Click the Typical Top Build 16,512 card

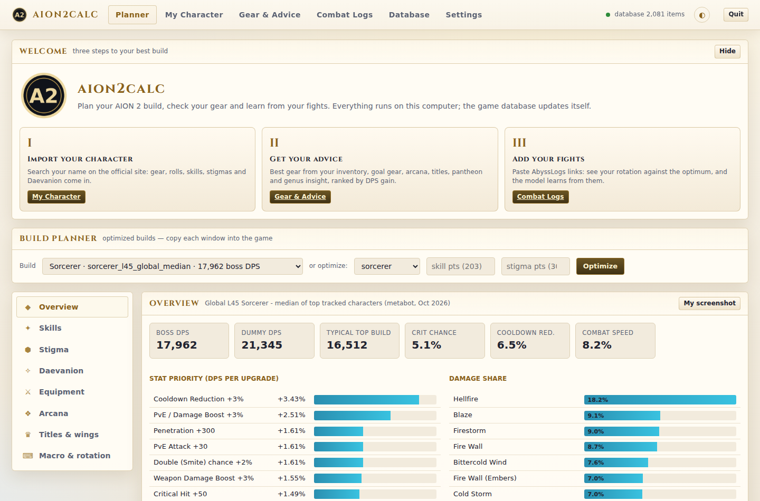coord(359,341)
